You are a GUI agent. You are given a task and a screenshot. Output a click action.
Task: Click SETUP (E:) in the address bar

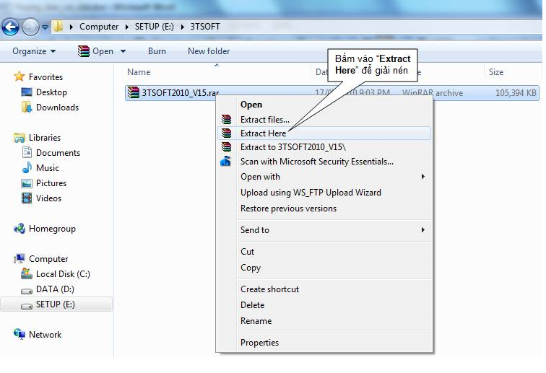(x=155, y=27)
